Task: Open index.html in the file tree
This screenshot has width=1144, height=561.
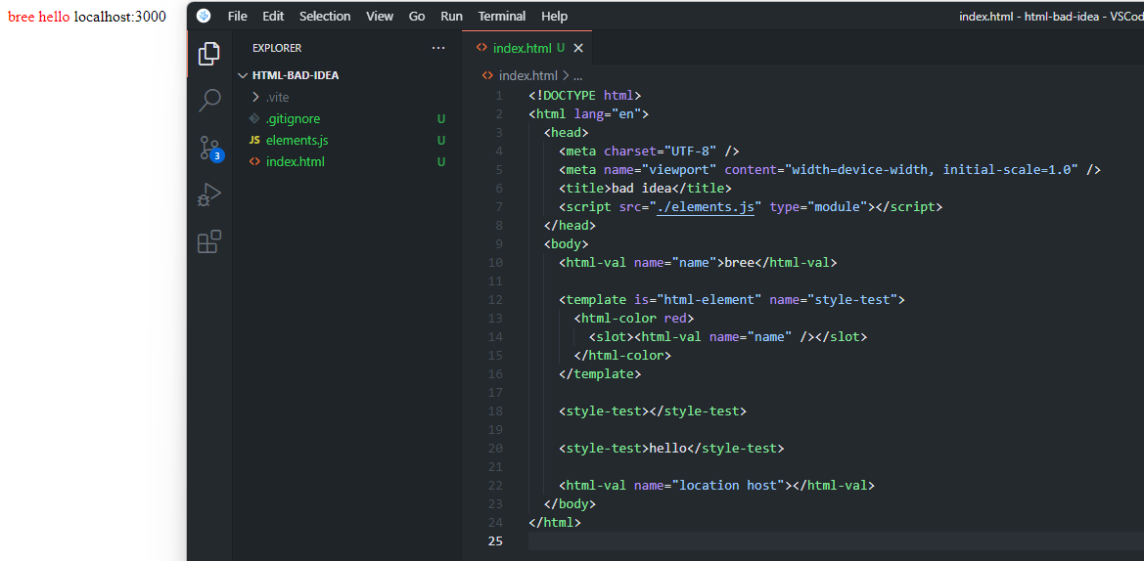Action: [x=296, y=161]
